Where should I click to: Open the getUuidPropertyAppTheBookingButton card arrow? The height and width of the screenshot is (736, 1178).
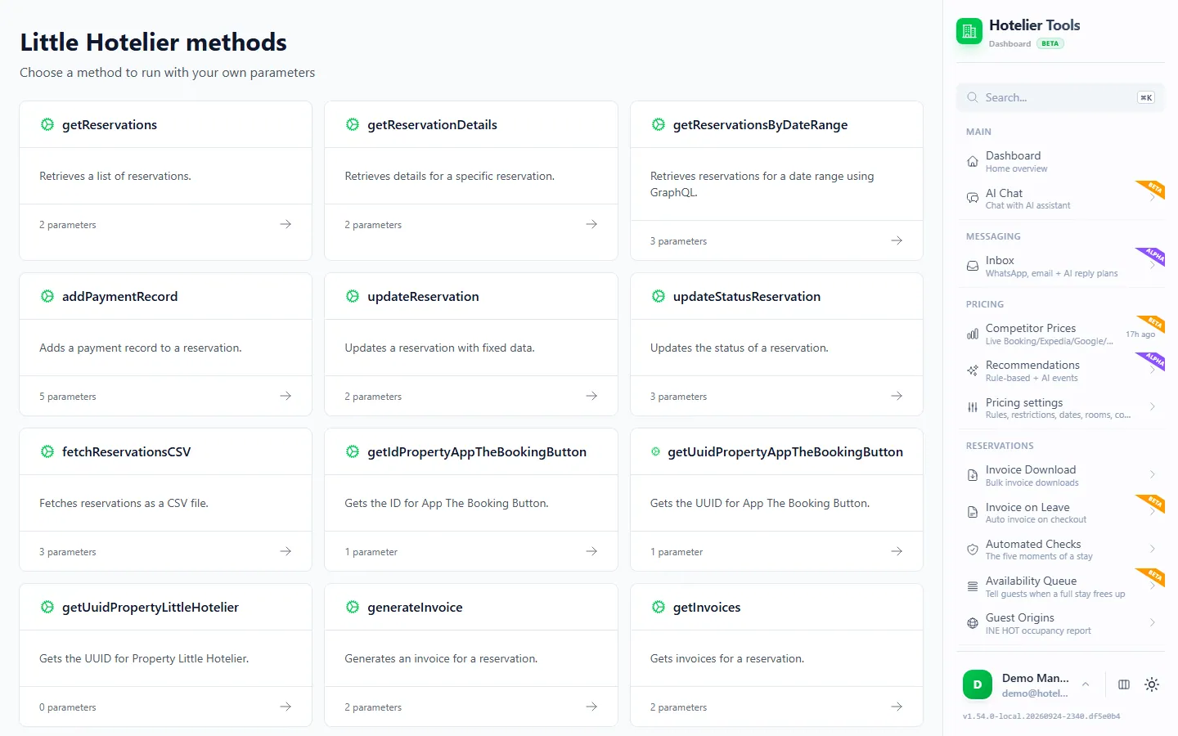tap(897, 551)
